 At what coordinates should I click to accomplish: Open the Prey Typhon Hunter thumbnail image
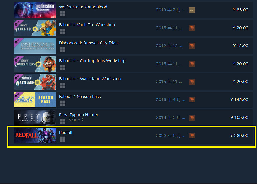pos(35,117)
